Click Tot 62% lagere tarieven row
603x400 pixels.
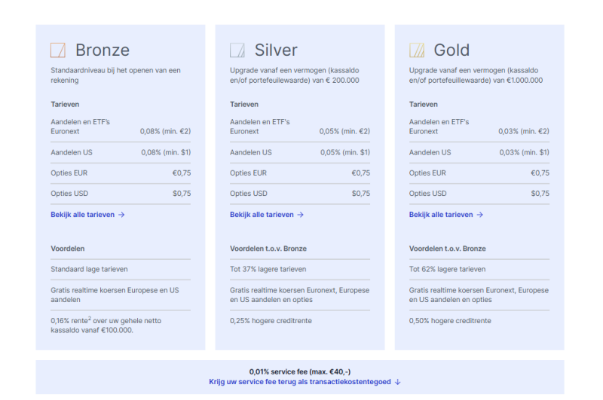[479, 270]
